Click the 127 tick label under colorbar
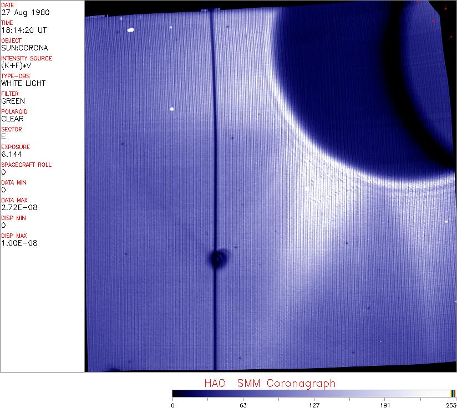Image resolution: width=457 pixels, height=408 pixels. coord(314,404)
